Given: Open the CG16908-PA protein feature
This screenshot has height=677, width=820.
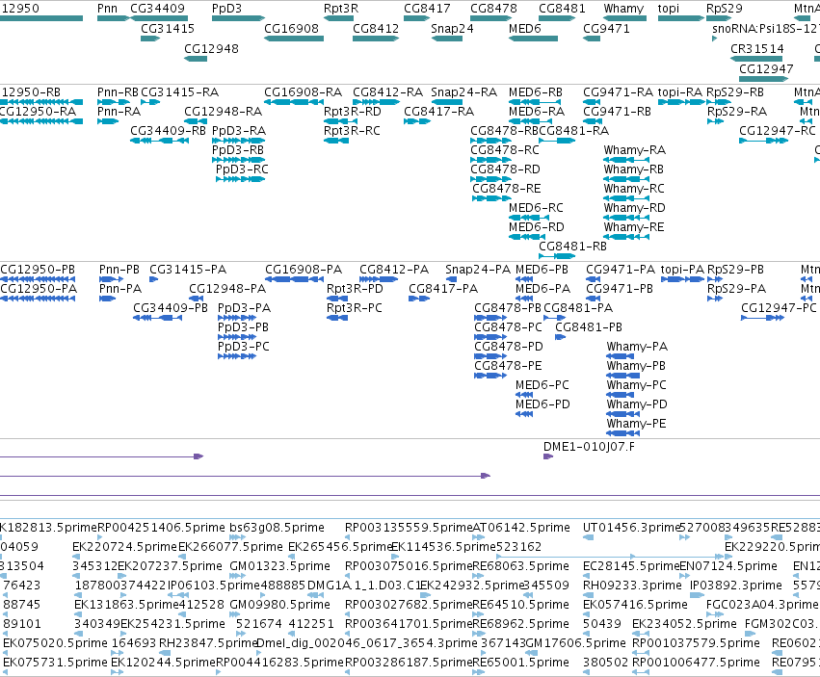Looking at the screenshot, I should click(x=295, y=279).
